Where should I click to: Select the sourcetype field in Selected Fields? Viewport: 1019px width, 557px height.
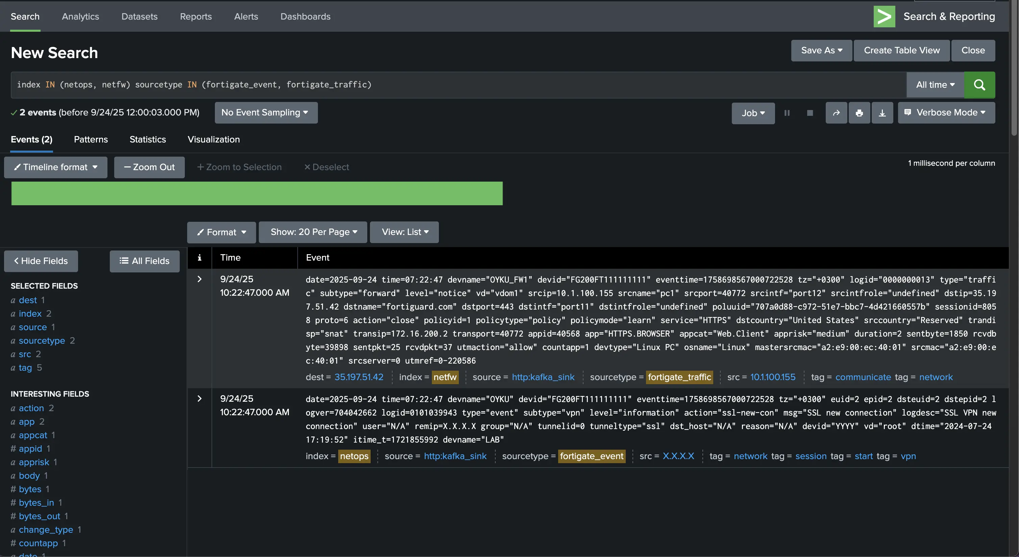pyautogui.click(x=42, y=340)
